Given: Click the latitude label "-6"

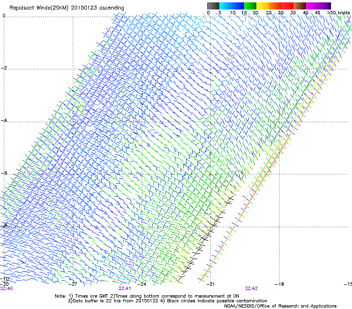Looking at the screenshot, I should (x=4, y=173).
